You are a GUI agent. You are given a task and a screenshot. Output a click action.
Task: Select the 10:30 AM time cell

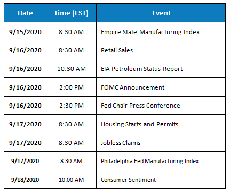tap(71, 69)
